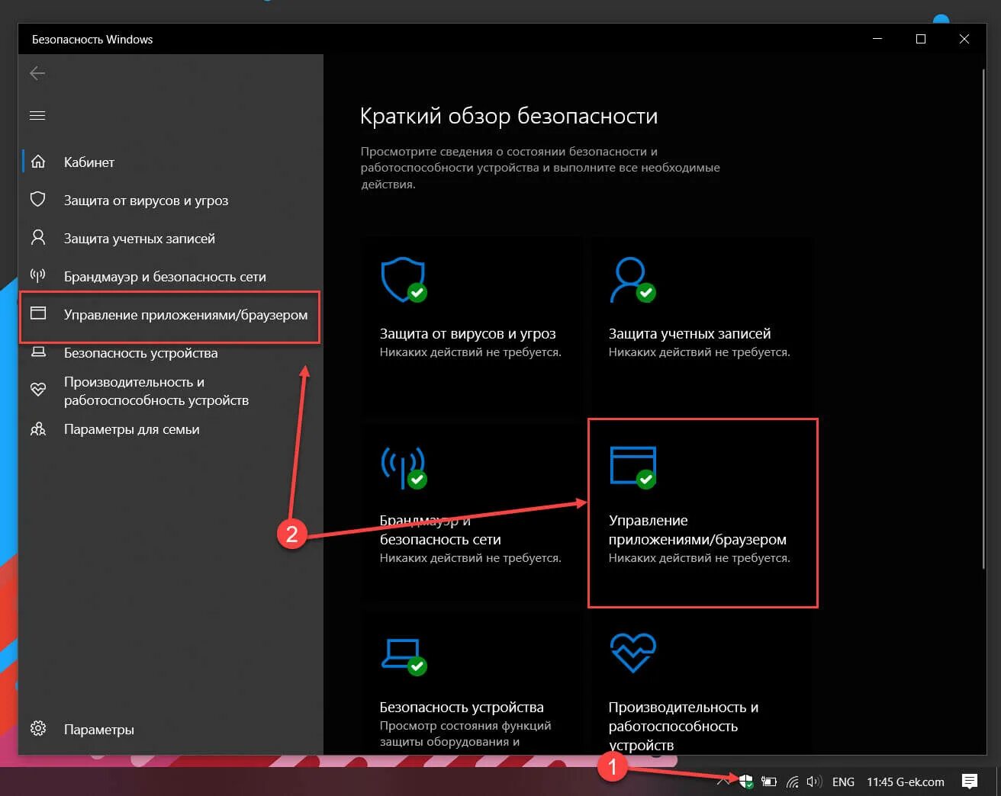
Task: Click the vertical scrollbar of the overview
Action: tap(983, 317)
